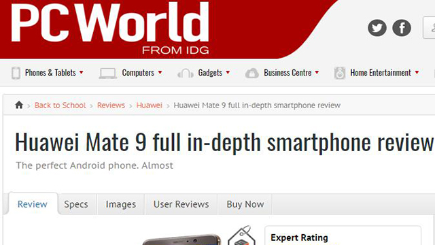Image resolution: width=435 pixels, height=245 pixels.
Task: Expand the Home Entertainment dropdown arrow
Action: click(417, 73)
